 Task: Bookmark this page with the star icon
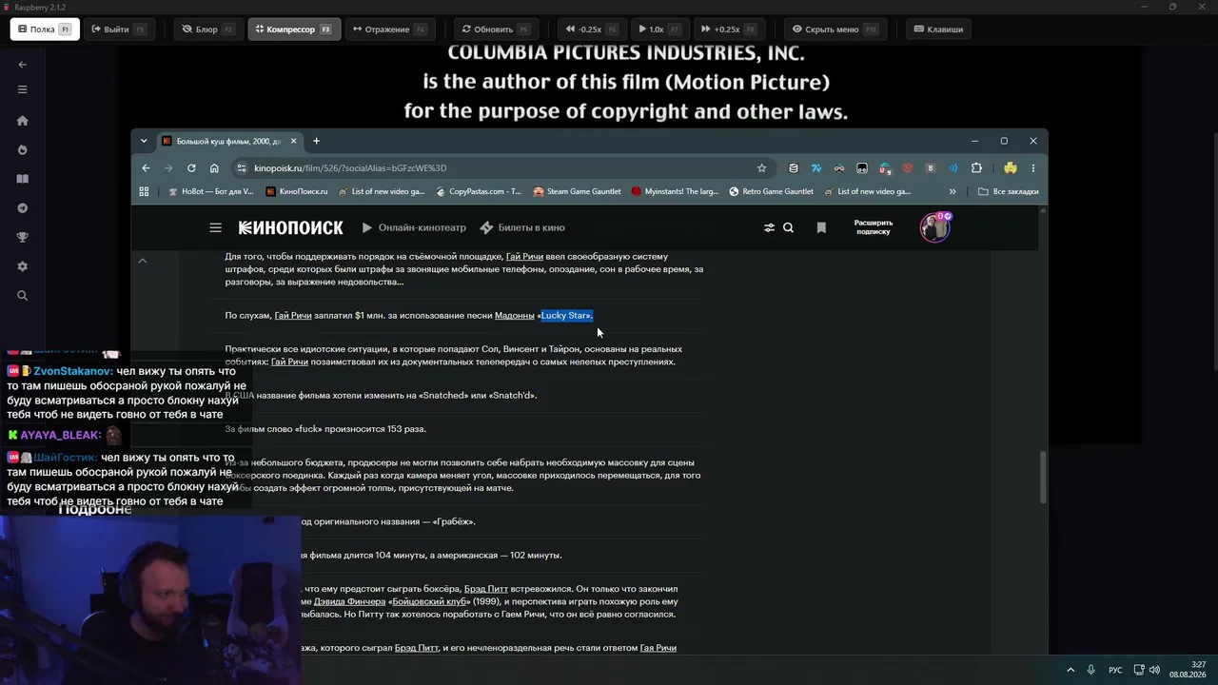[x=761, y=168]
